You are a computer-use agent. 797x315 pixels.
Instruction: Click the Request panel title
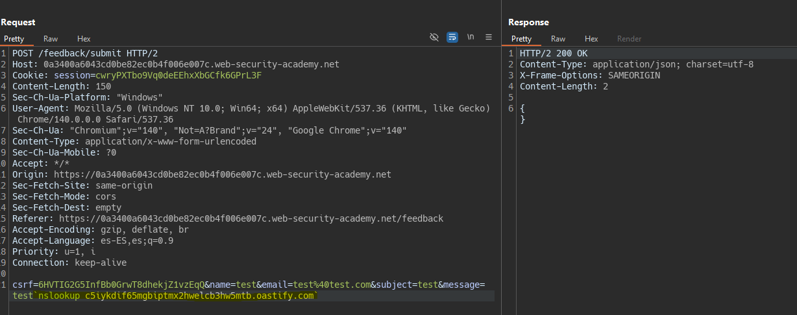(18, 23)
